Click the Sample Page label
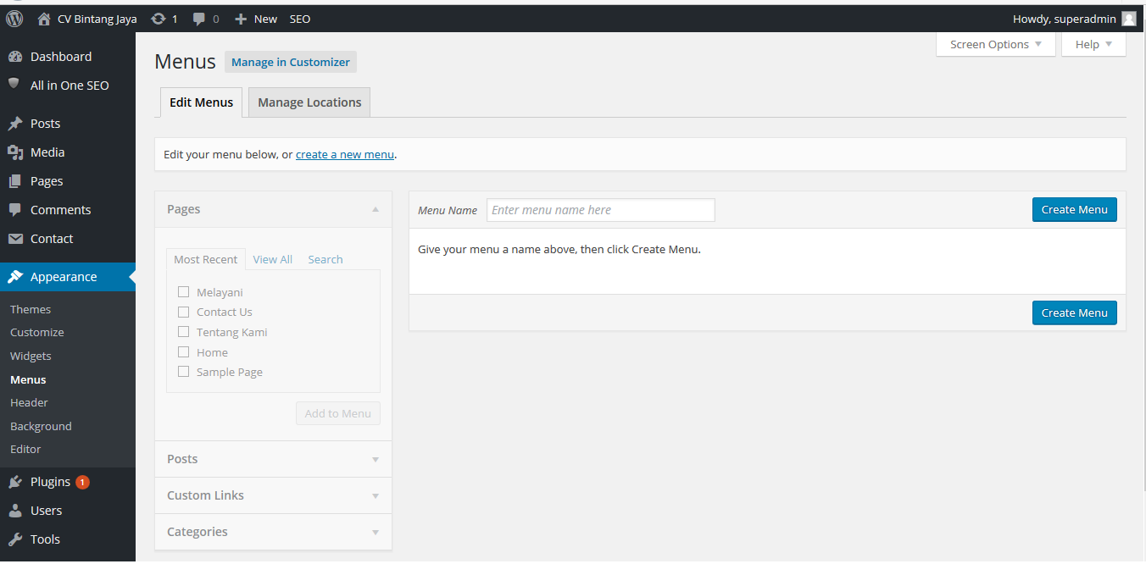1146x564 pixels. (x=230, y=372)
